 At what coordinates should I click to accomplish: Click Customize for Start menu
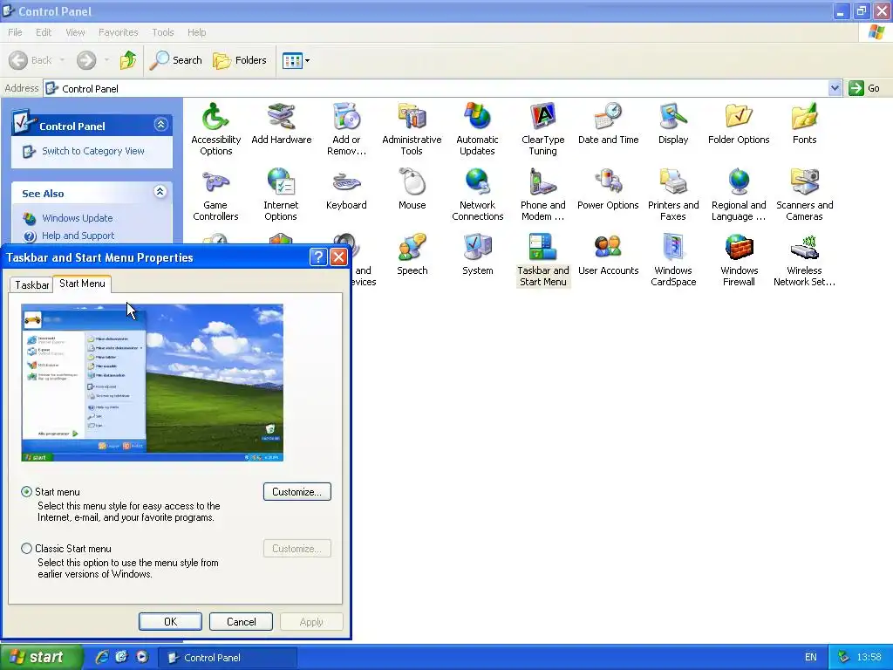(297, 492)
